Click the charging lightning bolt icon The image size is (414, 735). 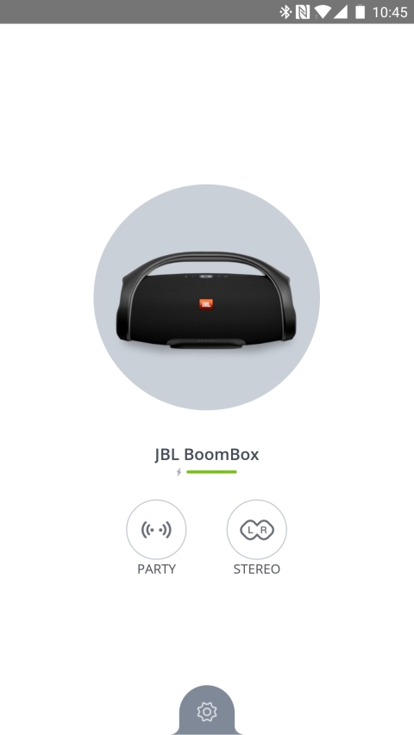point(179,472)
